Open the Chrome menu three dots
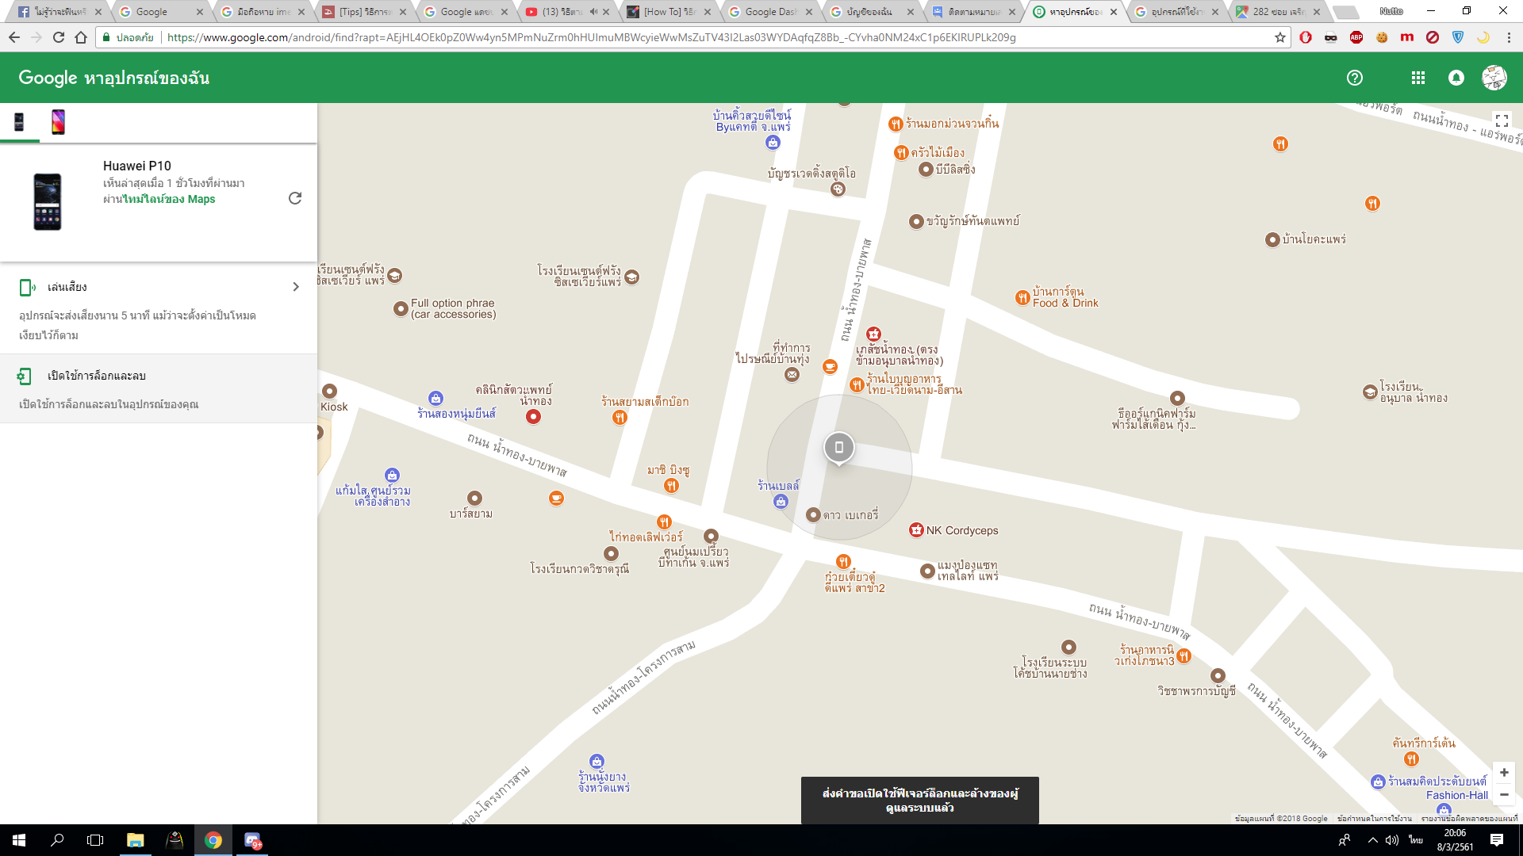Image resolution: width=1523 pixels, height=856 pixels. [x=1509, y=37]
